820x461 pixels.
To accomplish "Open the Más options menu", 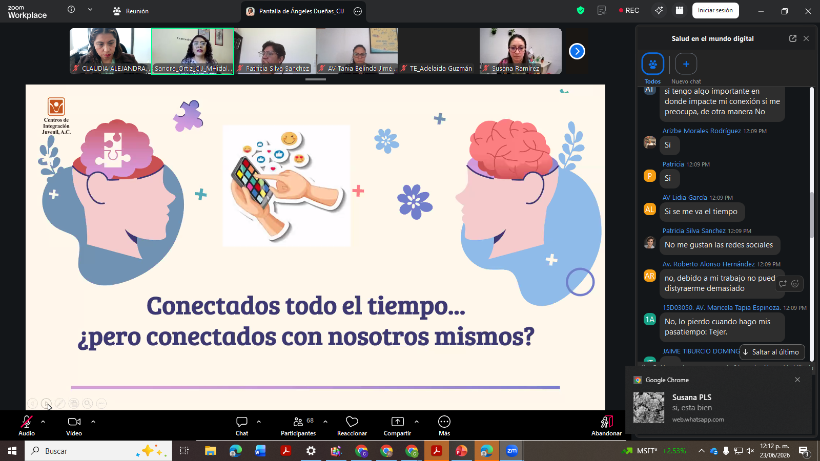I will tap(444, 426).
